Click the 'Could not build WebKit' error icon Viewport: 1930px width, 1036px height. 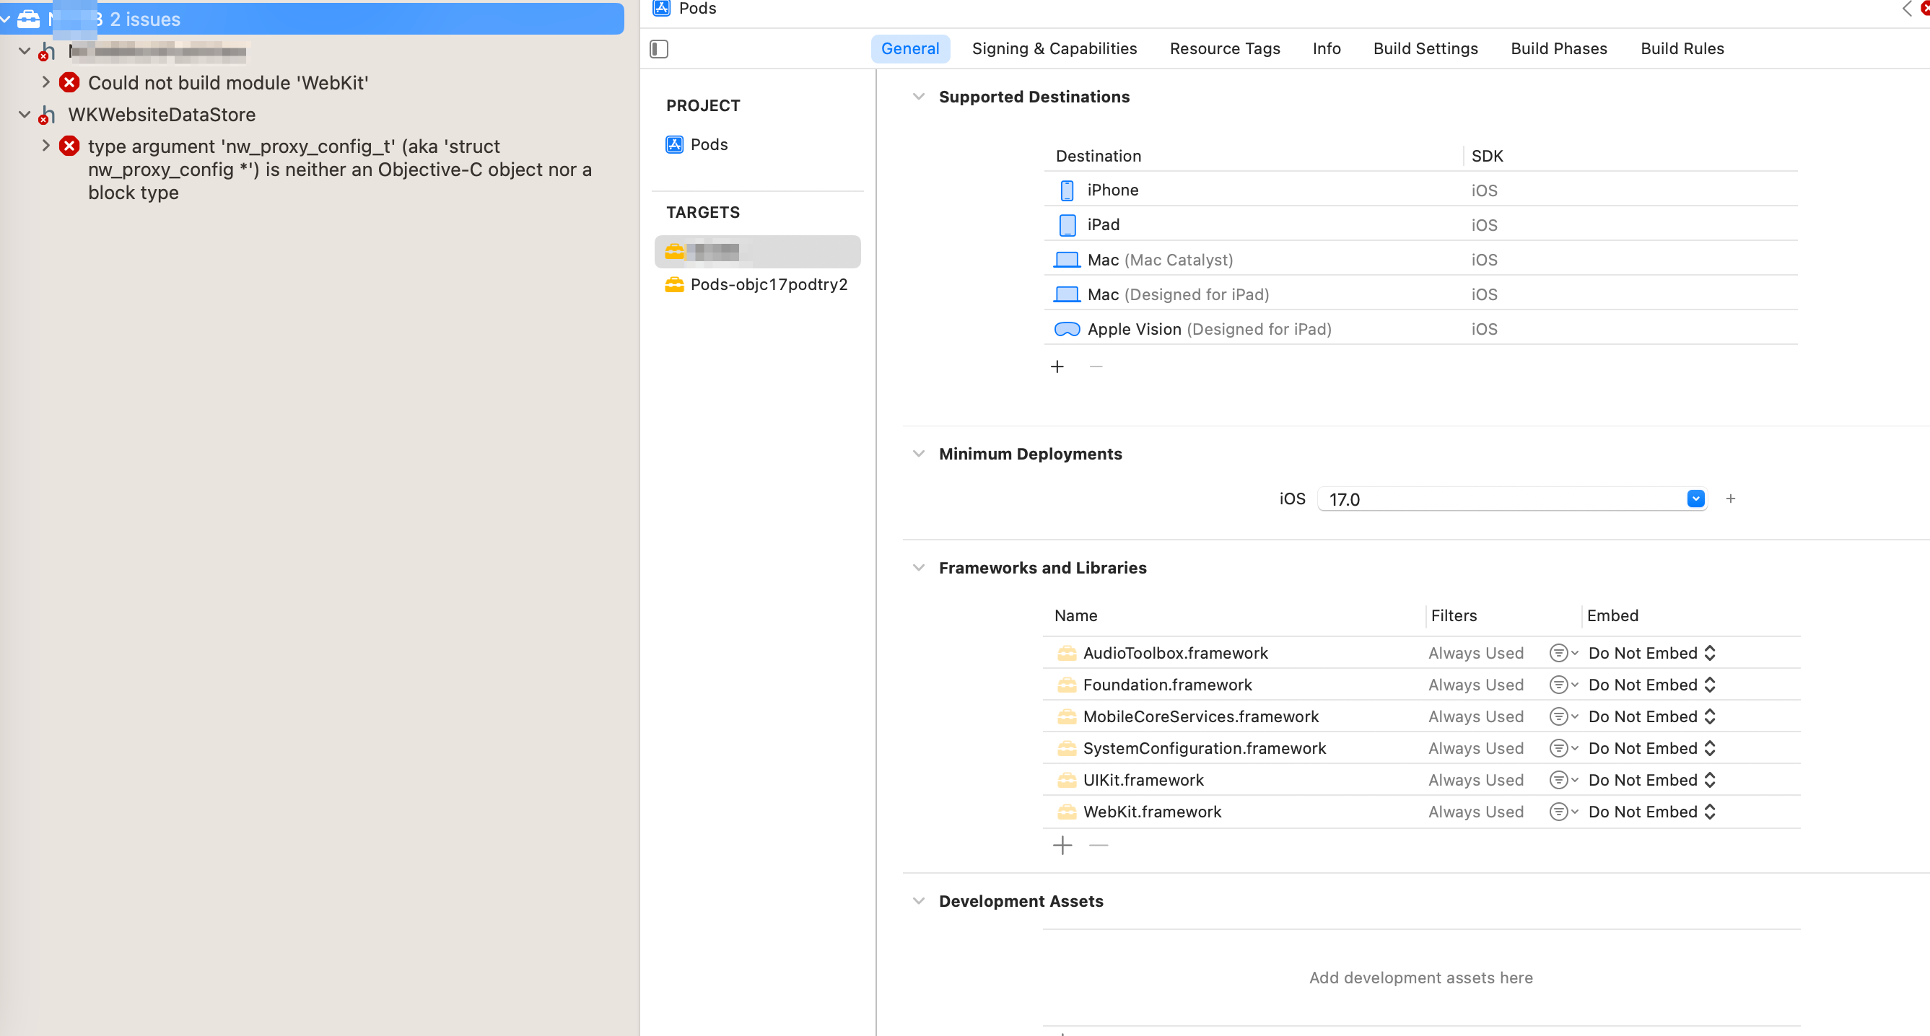tap(70, 82)
